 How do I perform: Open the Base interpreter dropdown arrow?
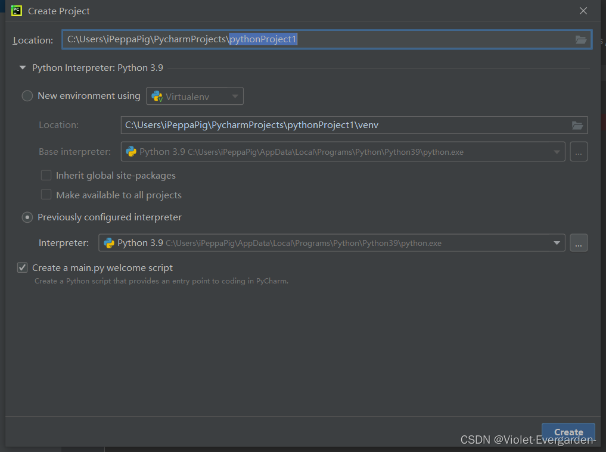557,152
